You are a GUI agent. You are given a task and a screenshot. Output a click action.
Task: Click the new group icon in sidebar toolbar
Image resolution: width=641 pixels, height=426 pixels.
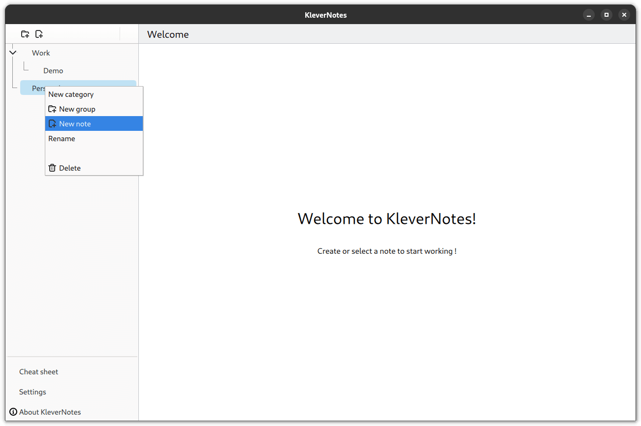(25, 34)
